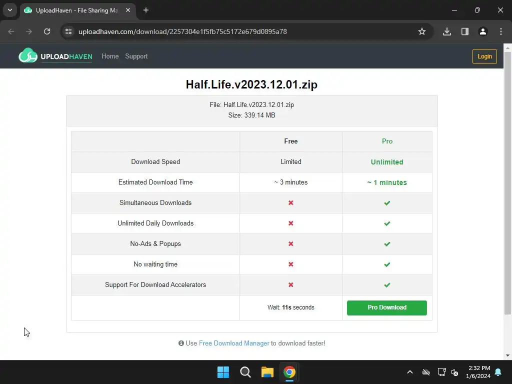Show hidden system tray icons chevron

[x=410, y=372]
